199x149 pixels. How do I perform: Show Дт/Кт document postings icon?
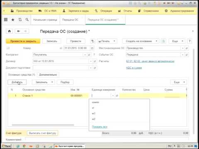[93, 41]
